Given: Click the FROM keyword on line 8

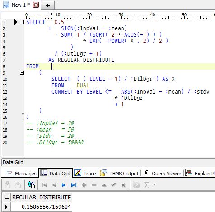Looking at the screenshot, I should pyautogui.click(x=33, y=66).
